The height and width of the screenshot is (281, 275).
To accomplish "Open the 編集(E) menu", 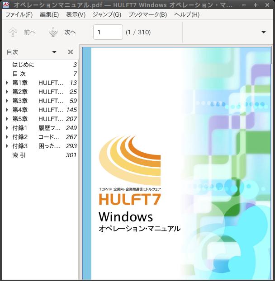I will pos(49,14).
